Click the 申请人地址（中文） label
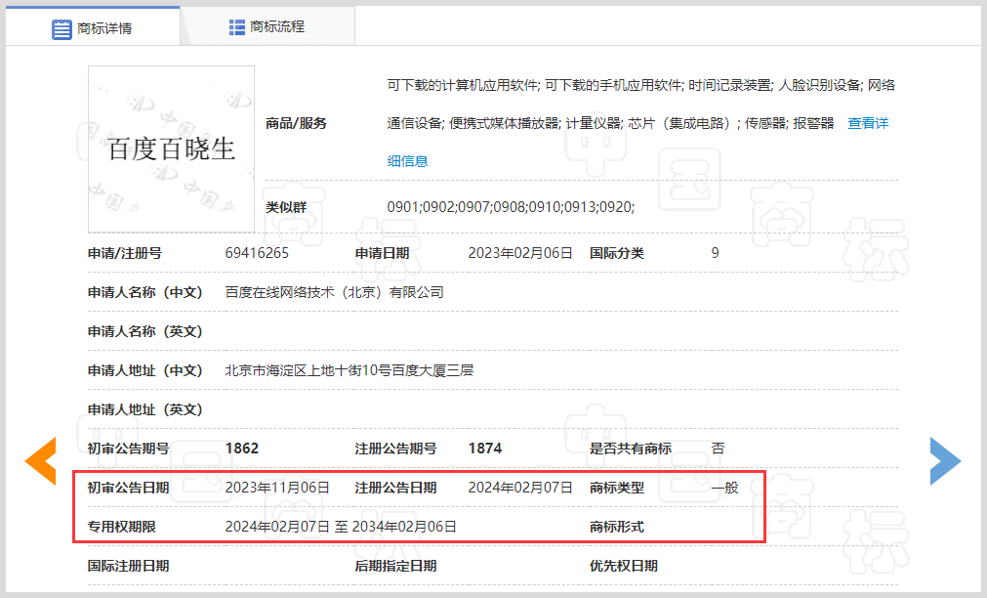Viewport: 987px width, 598px height. pos(144,370)
